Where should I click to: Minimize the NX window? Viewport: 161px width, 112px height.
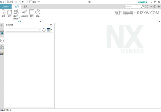(152, 2)
